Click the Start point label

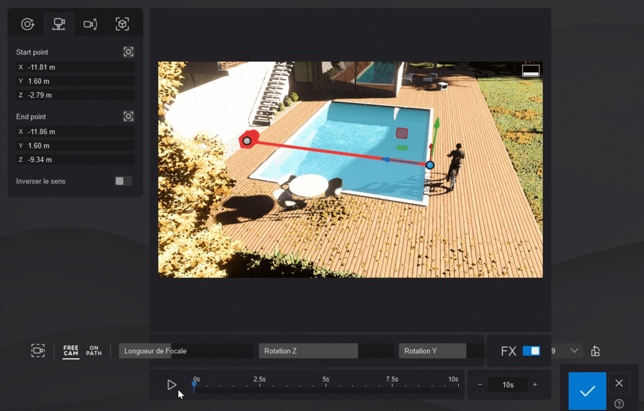click(32, 52)
